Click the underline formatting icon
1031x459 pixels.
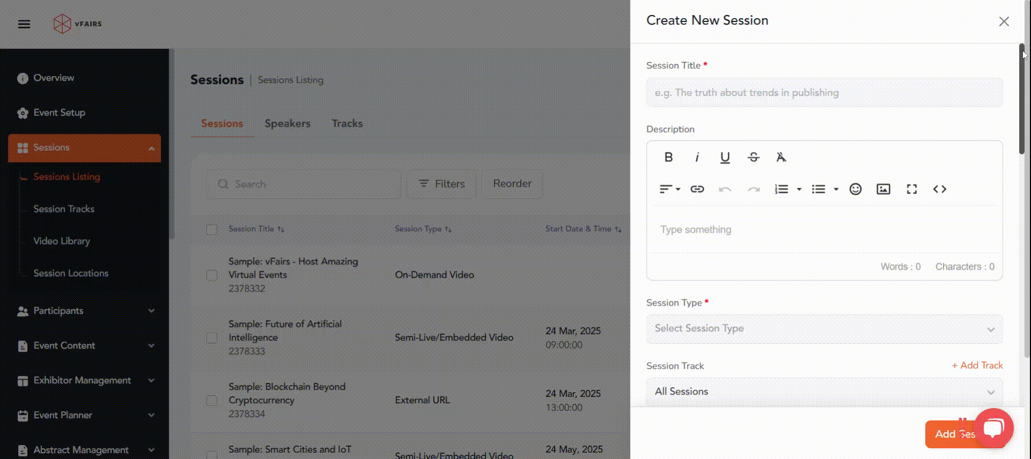[x=725, y=157]
